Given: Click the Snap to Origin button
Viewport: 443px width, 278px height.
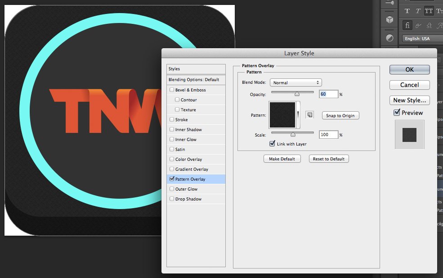Looking at the screenshot, I should (340, 115).
